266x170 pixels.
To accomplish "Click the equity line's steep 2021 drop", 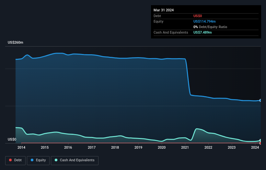I will [x=188, y=77].
